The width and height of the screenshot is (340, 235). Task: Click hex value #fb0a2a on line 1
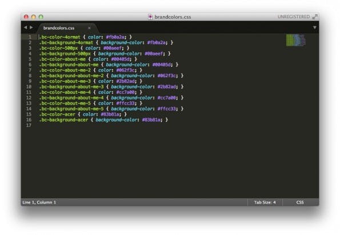point(115,37)
